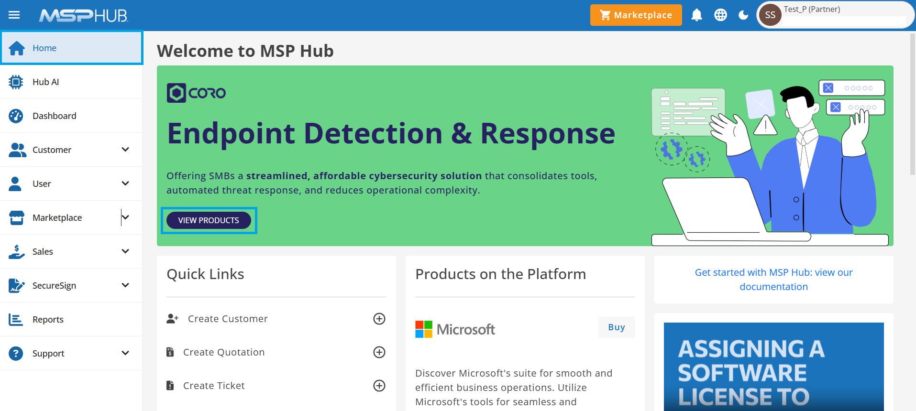
Task: Click the Home house icon
Action: click(x=17, y=48)
